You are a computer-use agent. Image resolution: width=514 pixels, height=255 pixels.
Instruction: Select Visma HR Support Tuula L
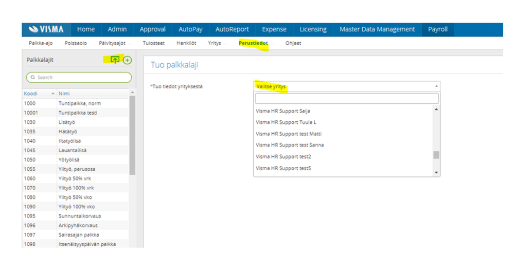coord(343,122)
